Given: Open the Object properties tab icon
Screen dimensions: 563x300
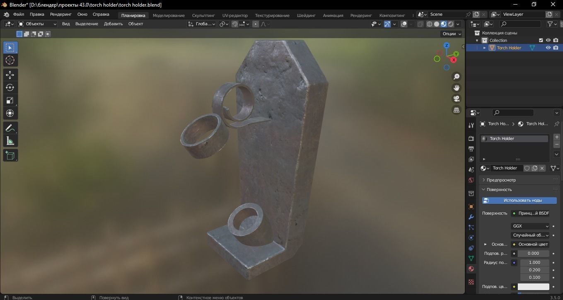Looking at the screenshot, I should click(x=471, y=206).
